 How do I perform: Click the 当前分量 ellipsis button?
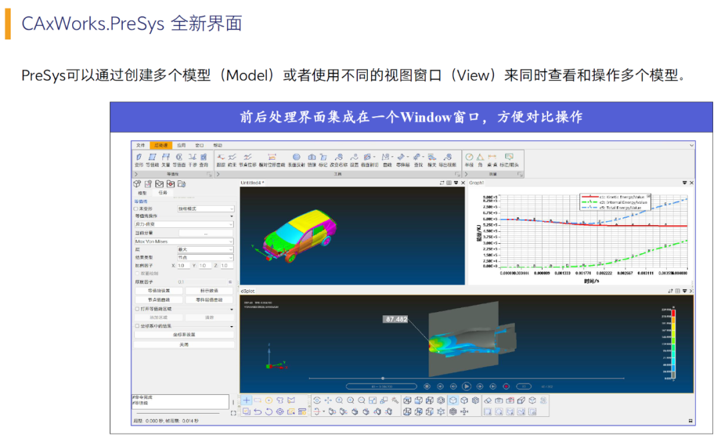tap(206, 233)
